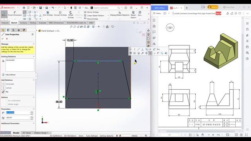Open the Search Commands dropdown arrow
The width and height of the screenshot is (251, 141).
pyautogui.click(x=122, y=8)
